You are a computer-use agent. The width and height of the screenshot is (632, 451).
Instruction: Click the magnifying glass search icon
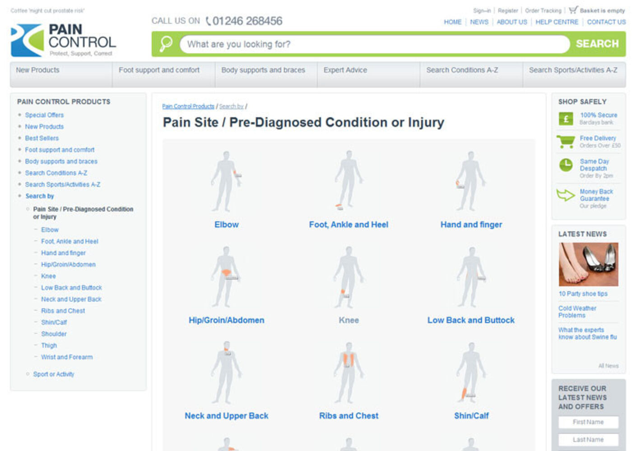[166, 44]
